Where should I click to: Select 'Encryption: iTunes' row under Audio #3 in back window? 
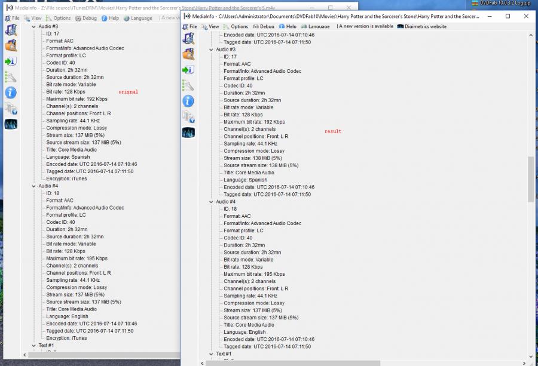[x=66, y=179]
